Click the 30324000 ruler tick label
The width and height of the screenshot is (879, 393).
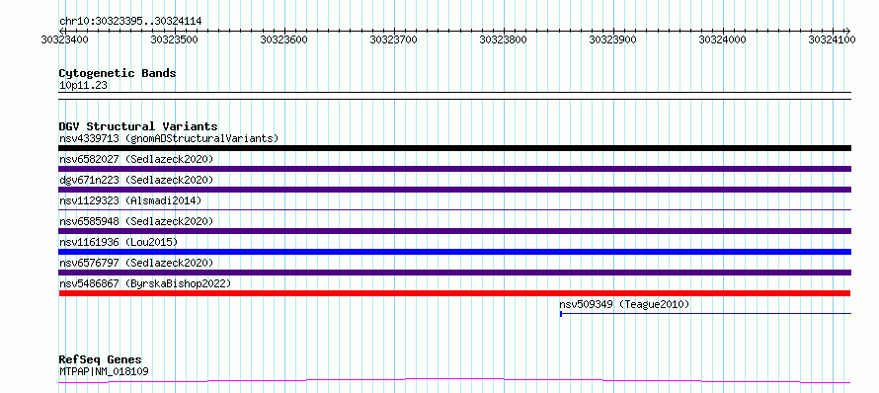click(x=723, y=39)
